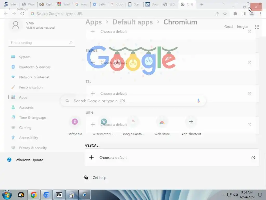The height and width of the screenshot is (200, 266).
Task: Open the browser side panel icon
Action: tap(244, 14)
